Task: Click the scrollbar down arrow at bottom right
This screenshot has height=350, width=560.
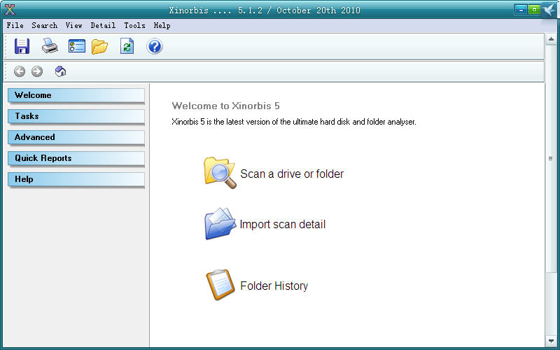Action: point(551,341)
